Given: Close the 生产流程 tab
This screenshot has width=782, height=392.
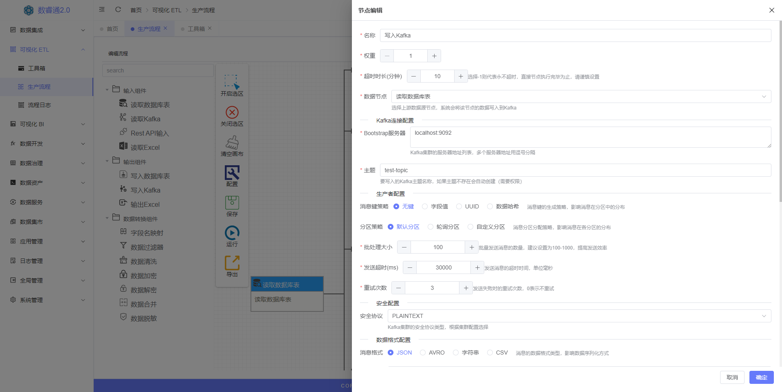Looking at the screenshot, I should click(x=165, y=28).
